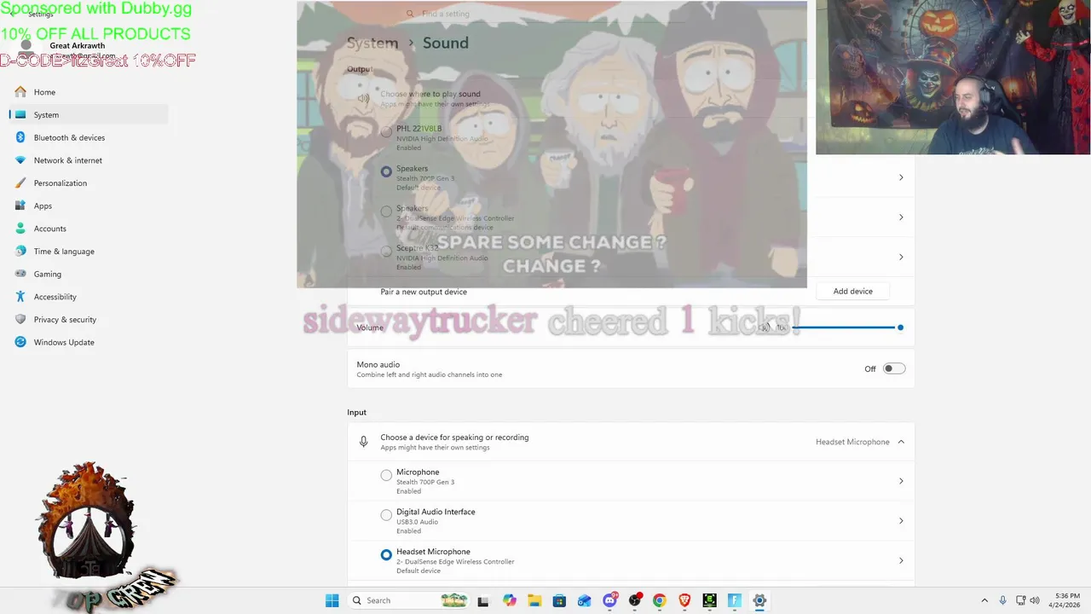1091x614 pixels.
Task: Open Apps settings page
Action: [x=89, y=206]
